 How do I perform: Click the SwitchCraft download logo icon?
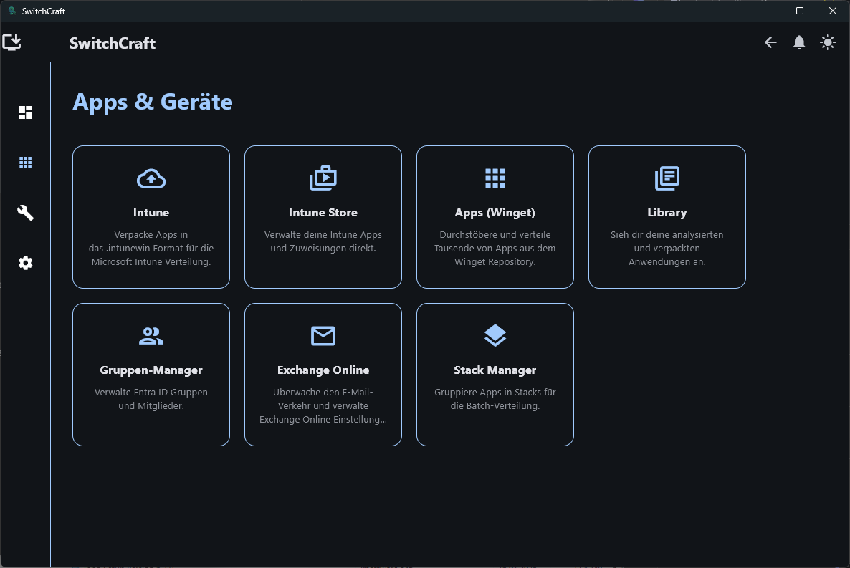coord(11,42)
